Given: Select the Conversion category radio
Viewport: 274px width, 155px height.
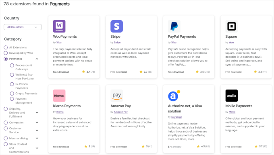Looking at the screenshot, I should 6,122.
